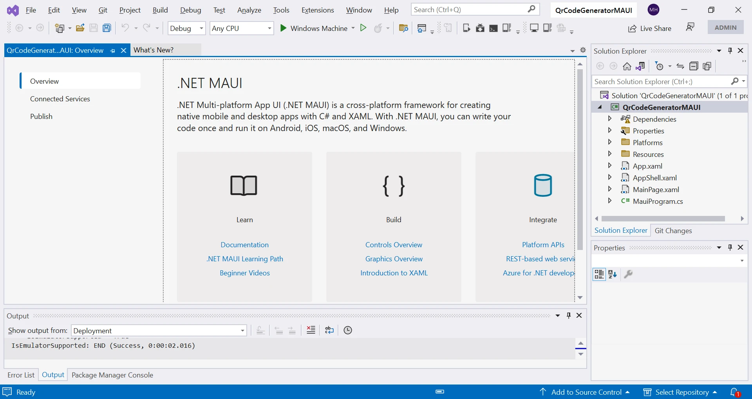
Task: Start debugging with Windows Machine play button
Action: coord(283,28)
